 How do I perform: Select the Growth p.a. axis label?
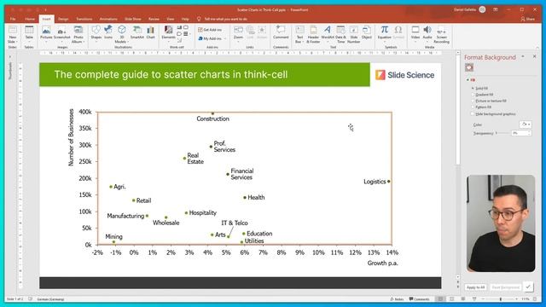click(x=382, y=264)
